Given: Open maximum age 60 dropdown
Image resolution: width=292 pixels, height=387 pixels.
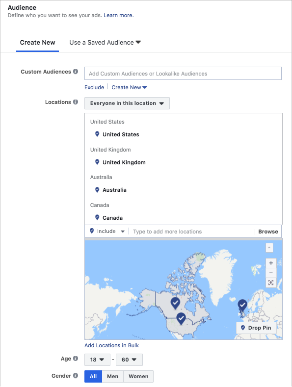Looking at the screenshot, I should pyautogui.click(x=129, y=360).
